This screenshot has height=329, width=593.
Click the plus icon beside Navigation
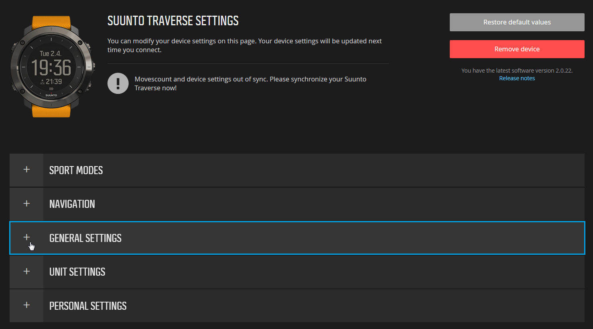point(26,204)
